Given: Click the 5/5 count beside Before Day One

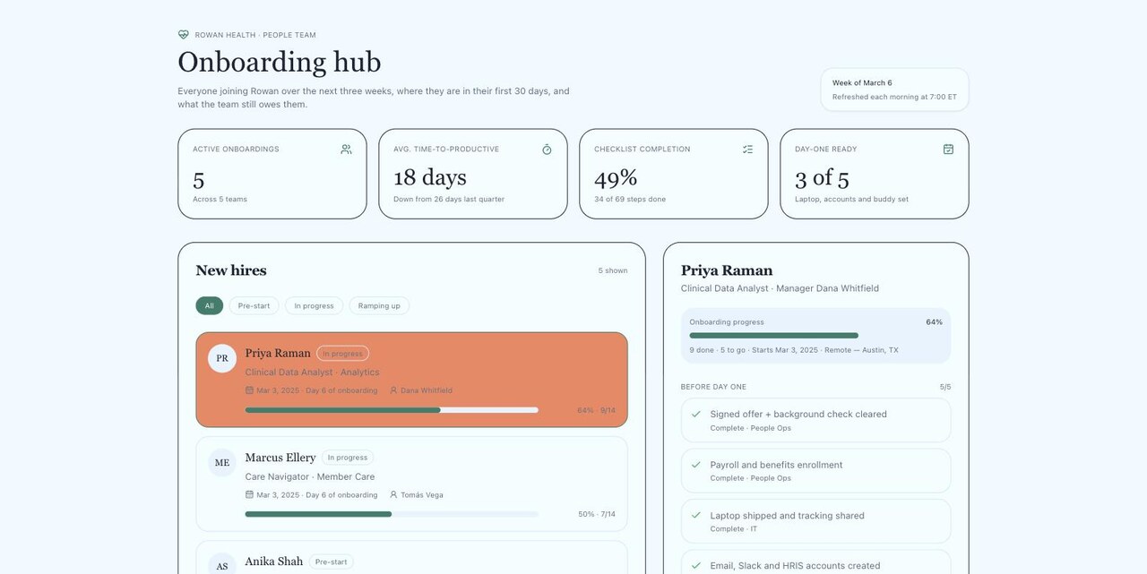Looking at the screenshot, I should click(945, 387).
